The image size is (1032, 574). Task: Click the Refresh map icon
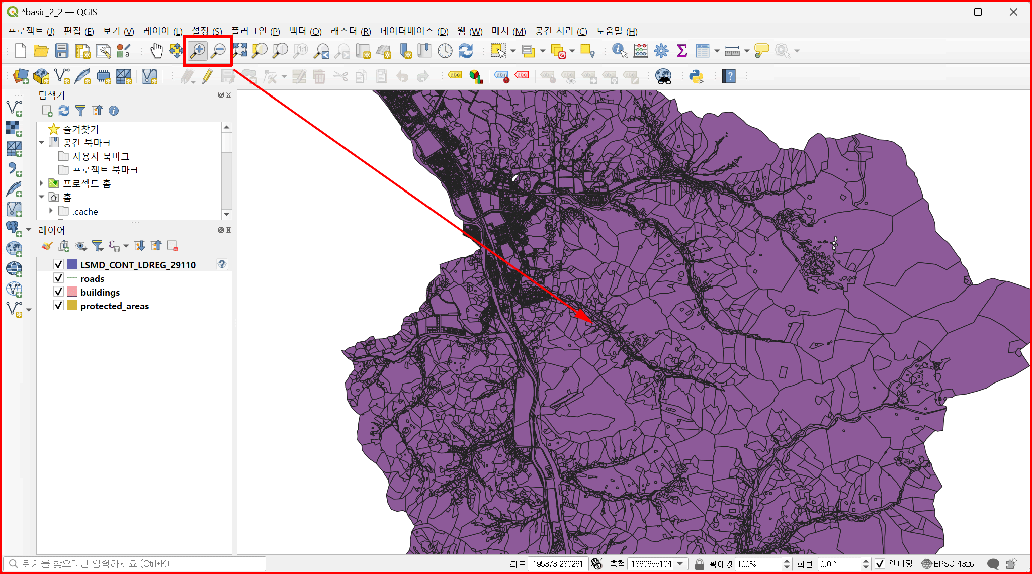pos(466,51)
